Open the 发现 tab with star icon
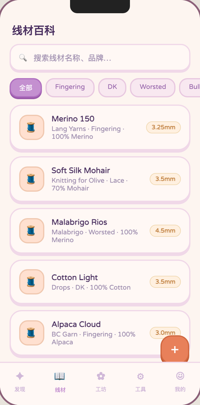Image resolution: width=200 pixels, height=405 pixels. click(x=20, y=382)
